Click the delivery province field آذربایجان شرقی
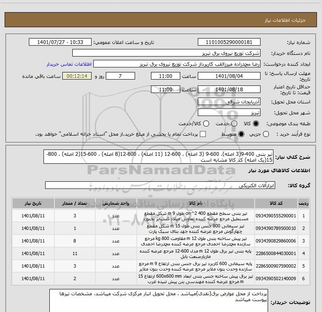This screenshot has width=322, height=312. pyautogui.click(x=229, y=102)
